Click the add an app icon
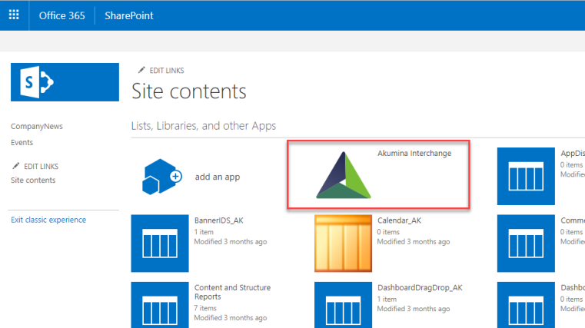 pyautogui.click(x=161, y=176)
